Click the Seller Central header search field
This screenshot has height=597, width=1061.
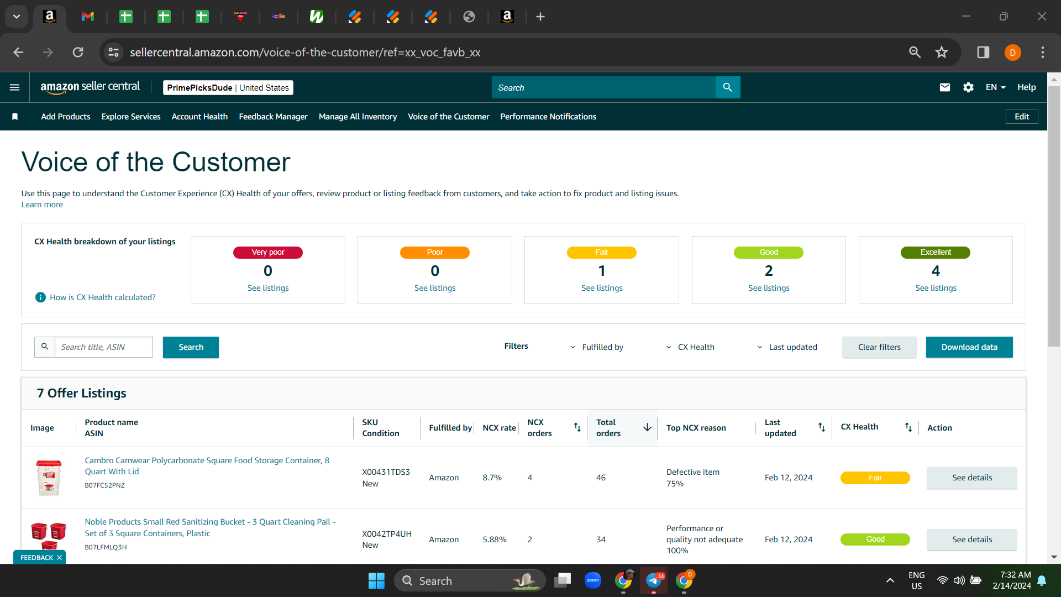pos(603,87)
